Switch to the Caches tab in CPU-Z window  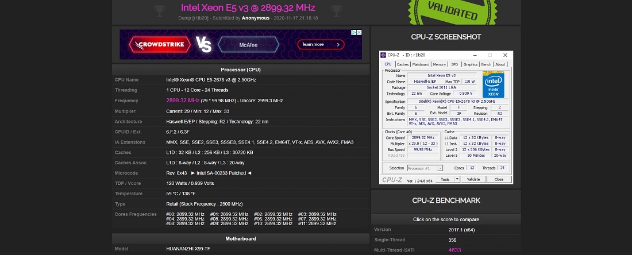pos(403,64)
